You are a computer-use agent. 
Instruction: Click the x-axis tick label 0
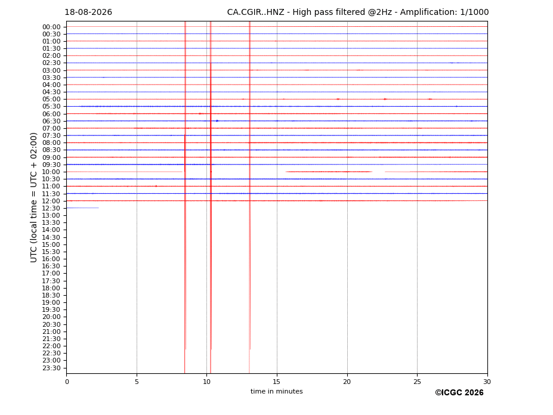click(67, 382)
